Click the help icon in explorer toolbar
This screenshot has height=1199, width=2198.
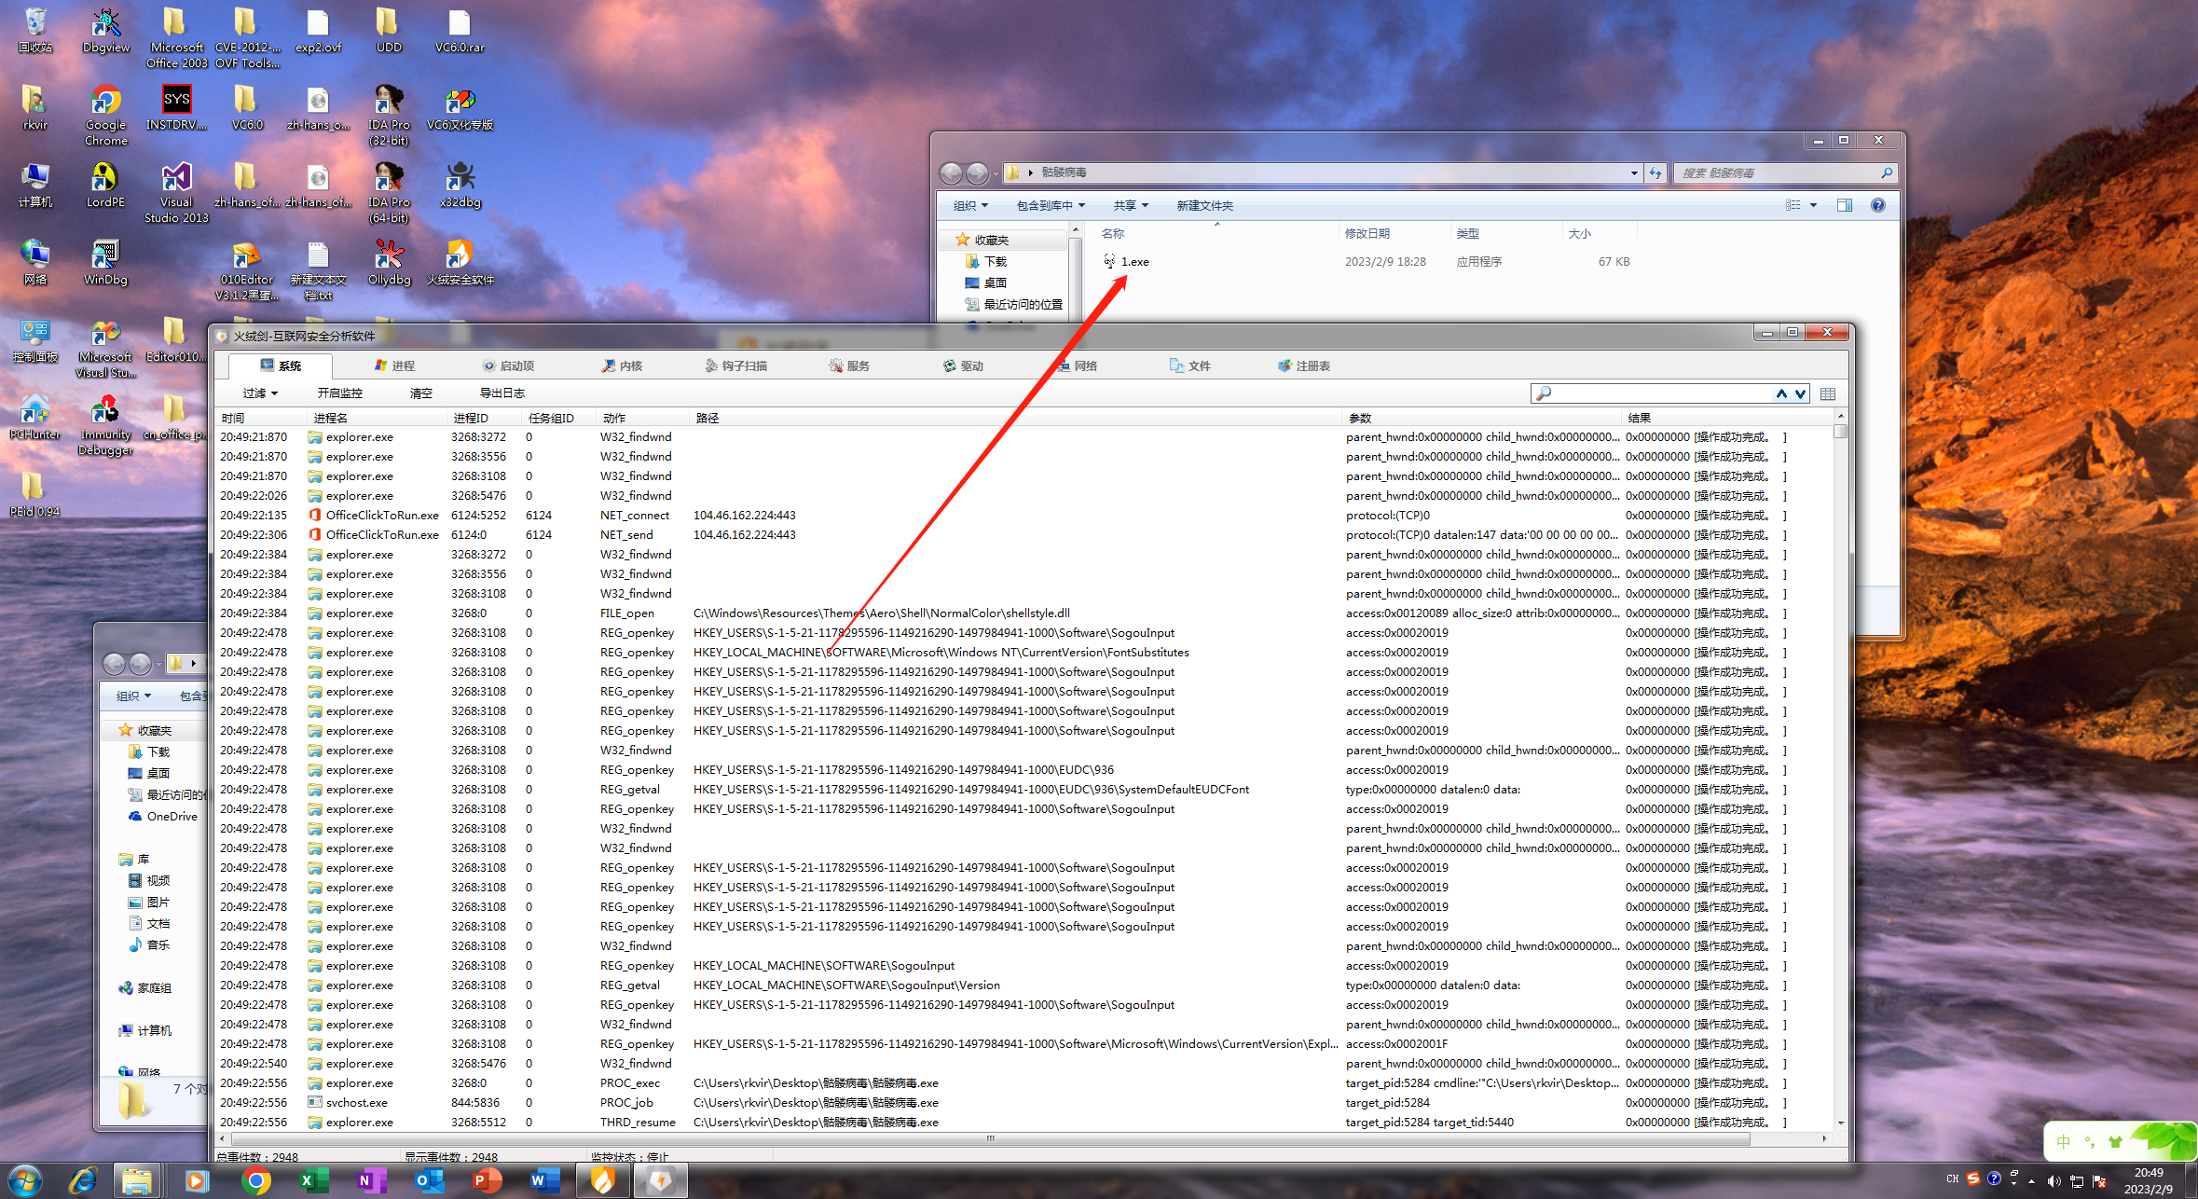click(1878, 205)
